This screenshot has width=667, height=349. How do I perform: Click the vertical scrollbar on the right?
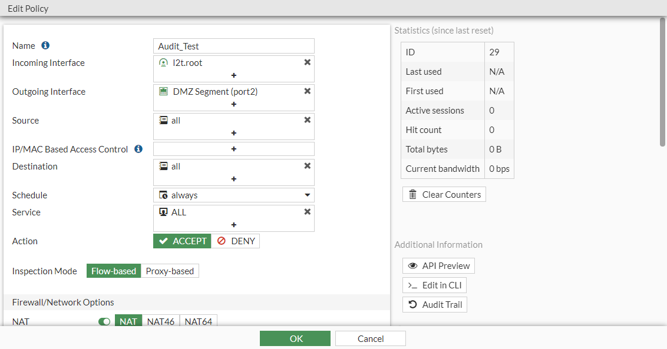[663, 82]
